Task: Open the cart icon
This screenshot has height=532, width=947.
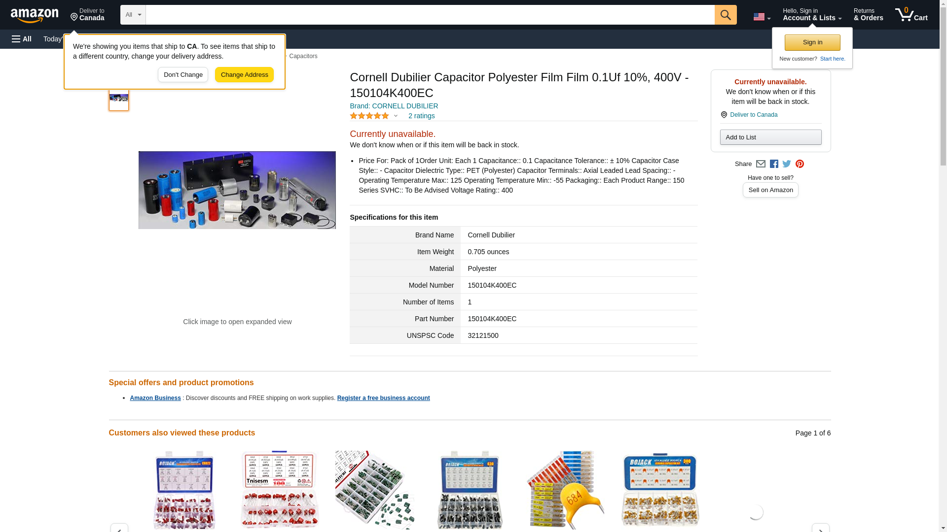Action: (x=911, y=14)
